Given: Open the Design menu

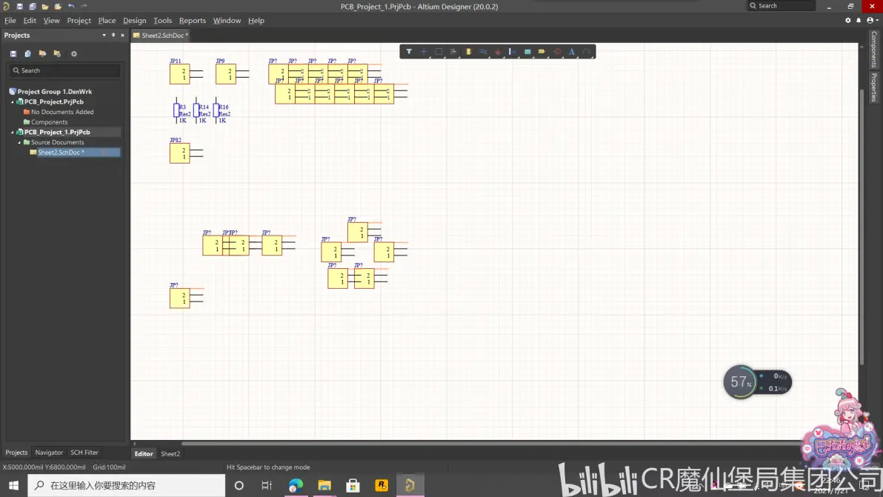Looking at the screenshot, I should [135, 20].
